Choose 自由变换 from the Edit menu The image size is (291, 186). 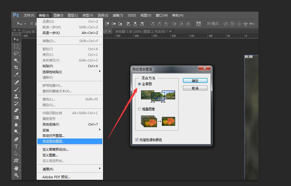pos(51,124)
